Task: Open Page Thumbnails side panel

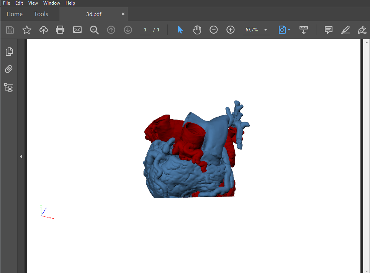Action: pos(9,52)
